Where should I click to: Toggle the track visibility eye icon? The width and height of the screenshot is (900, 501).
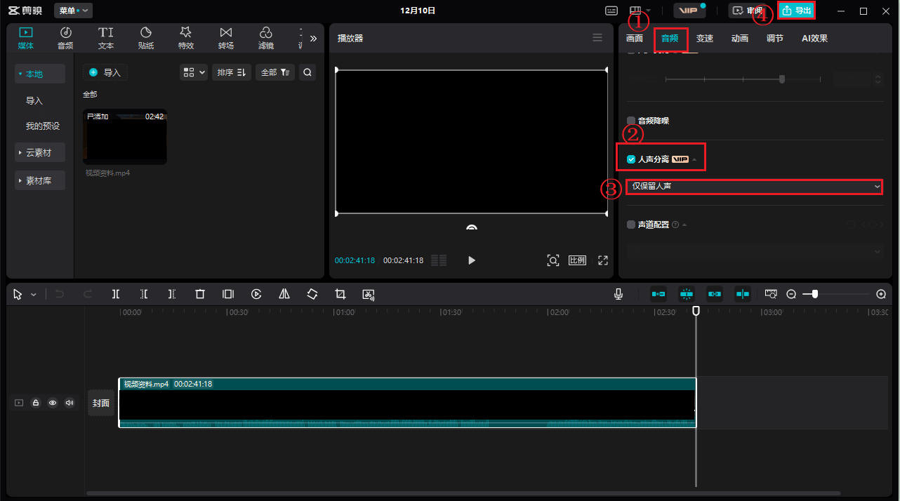point(52,403)
